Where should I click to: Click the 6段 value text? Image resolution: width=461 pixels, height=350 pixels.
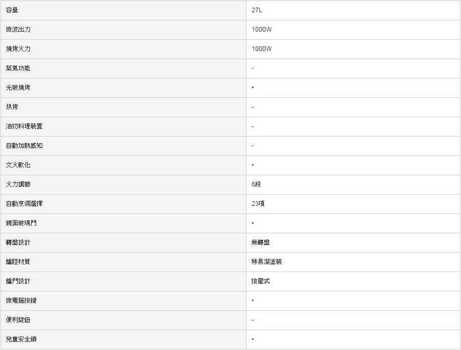256,184
